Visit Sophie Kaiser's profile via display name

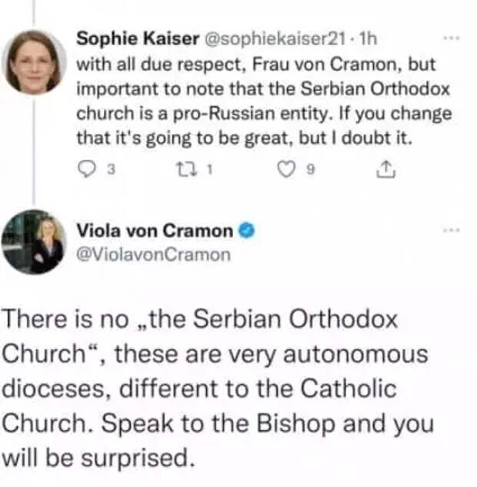pyautogui.click(x=138, y=38)
